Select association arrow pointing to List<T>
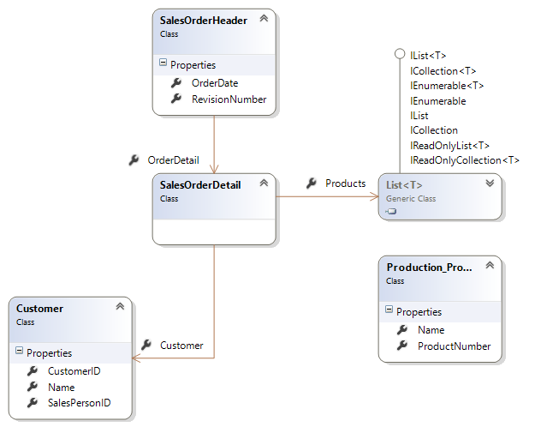The width and height of the screenshot is (535, 427). click(x=327, y=196)
